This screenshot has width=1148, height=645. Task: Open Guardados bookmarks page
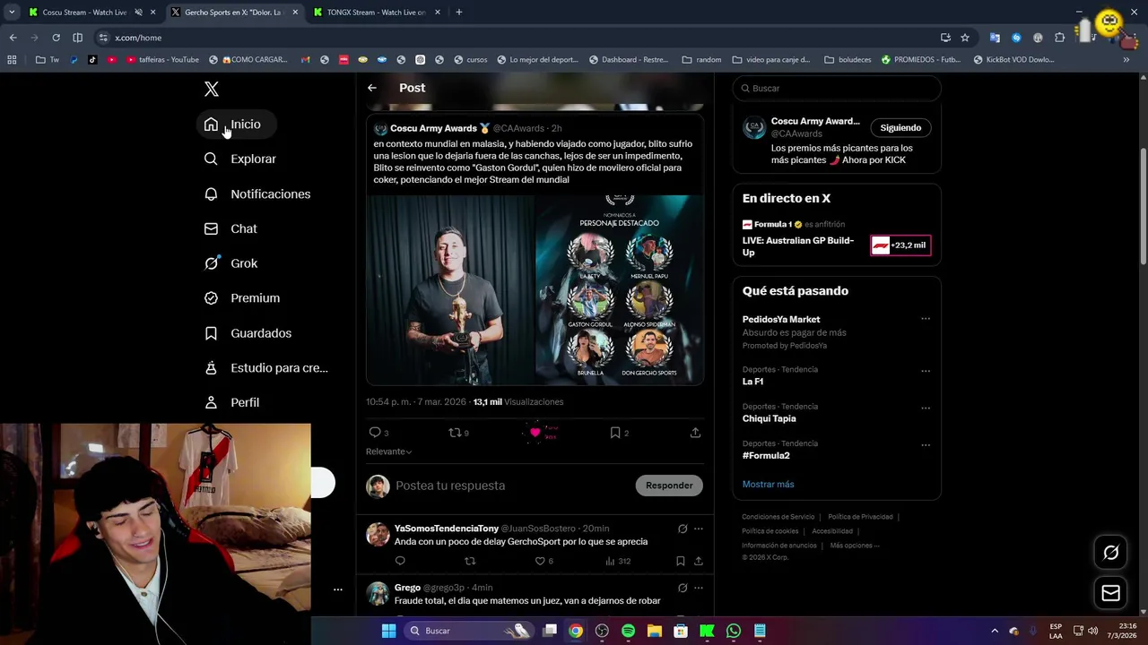pyautogui.click(x=248, y=333)
